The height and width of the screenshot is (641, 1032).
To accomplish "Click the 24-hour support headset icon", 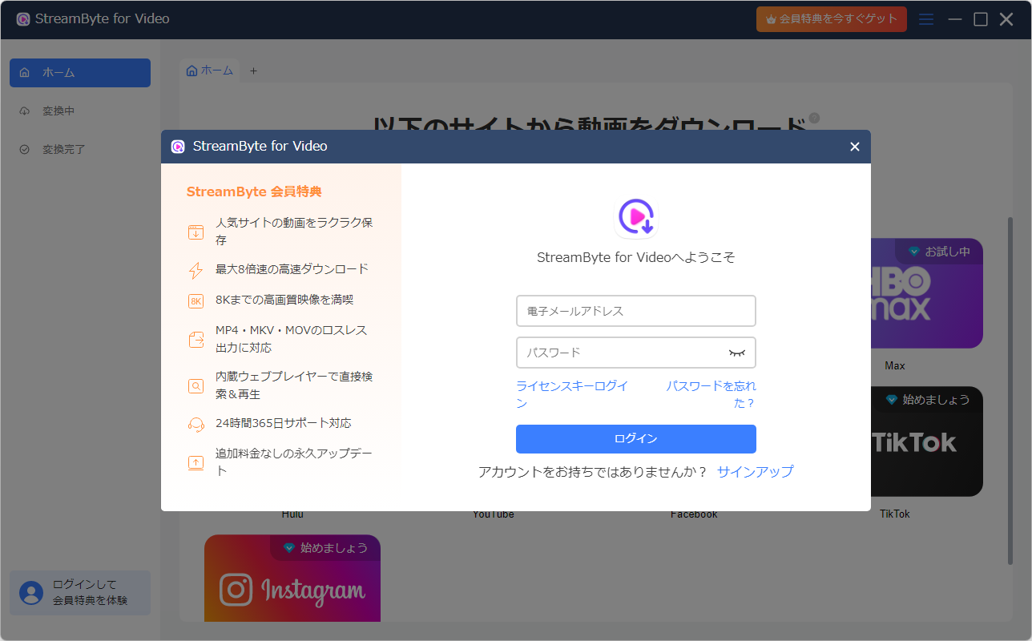I will tap(196, 425).
